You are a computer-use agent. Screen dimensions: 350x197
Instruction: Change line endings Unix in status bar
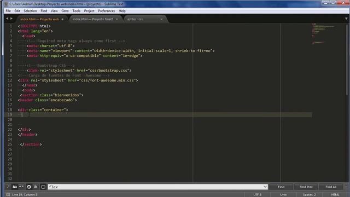pos(283,195)
